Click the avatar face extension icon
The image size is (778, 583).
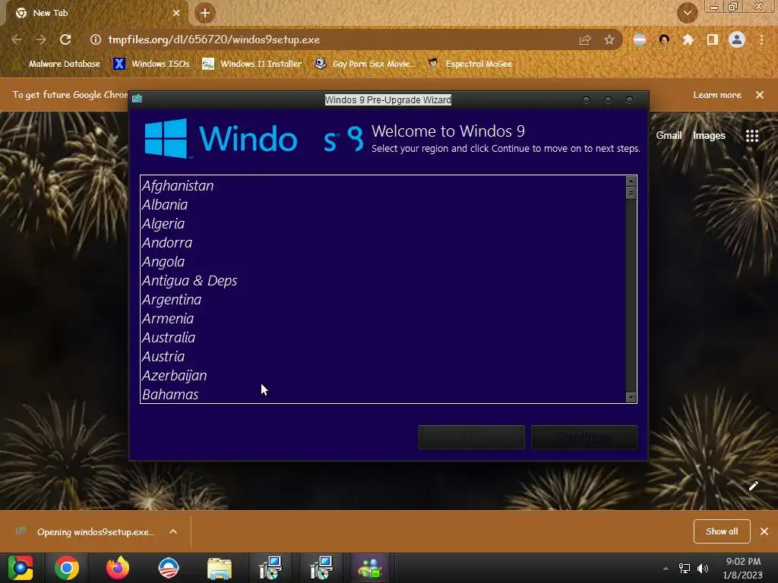[x=664, y=39]
